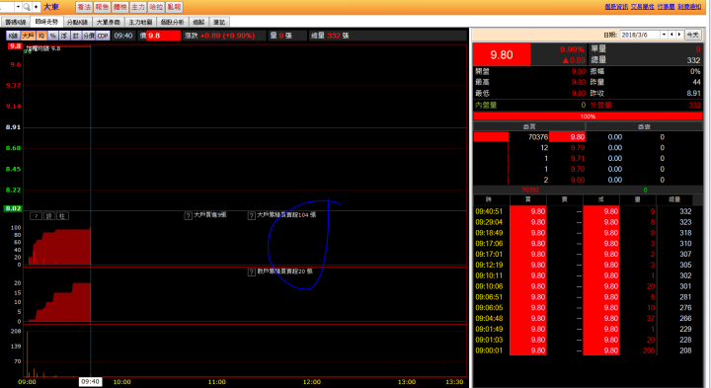This screenshot has width=711, height=388.
Task: Open the 大單券商 tab
Action: (x=109, y=22)
